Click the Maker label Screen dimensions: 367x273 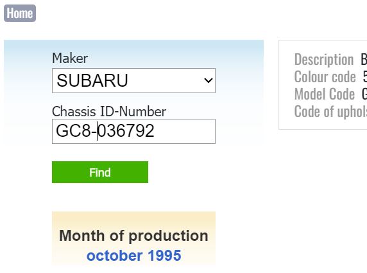pyautogui.click(x=70, y=58)
